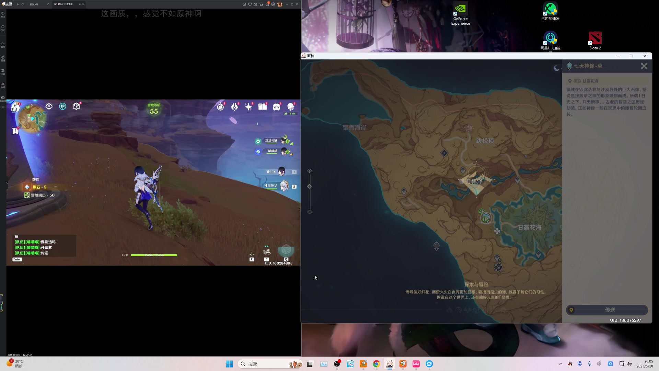Click the Douyu user avatar
Viewport: 659px width, 371px height.
tap(280, 4)
